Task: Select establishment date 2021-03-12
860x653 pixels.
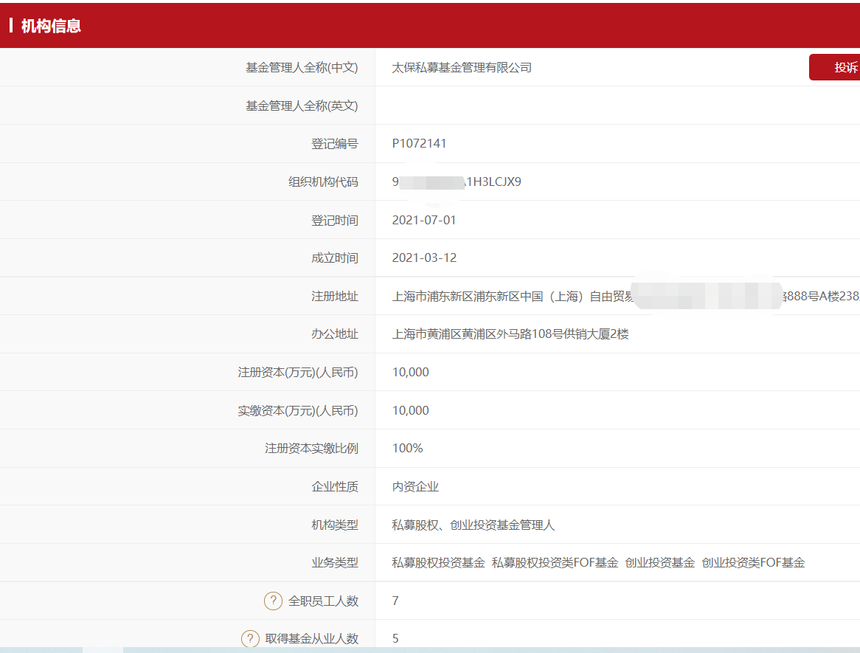Action: 424,258
